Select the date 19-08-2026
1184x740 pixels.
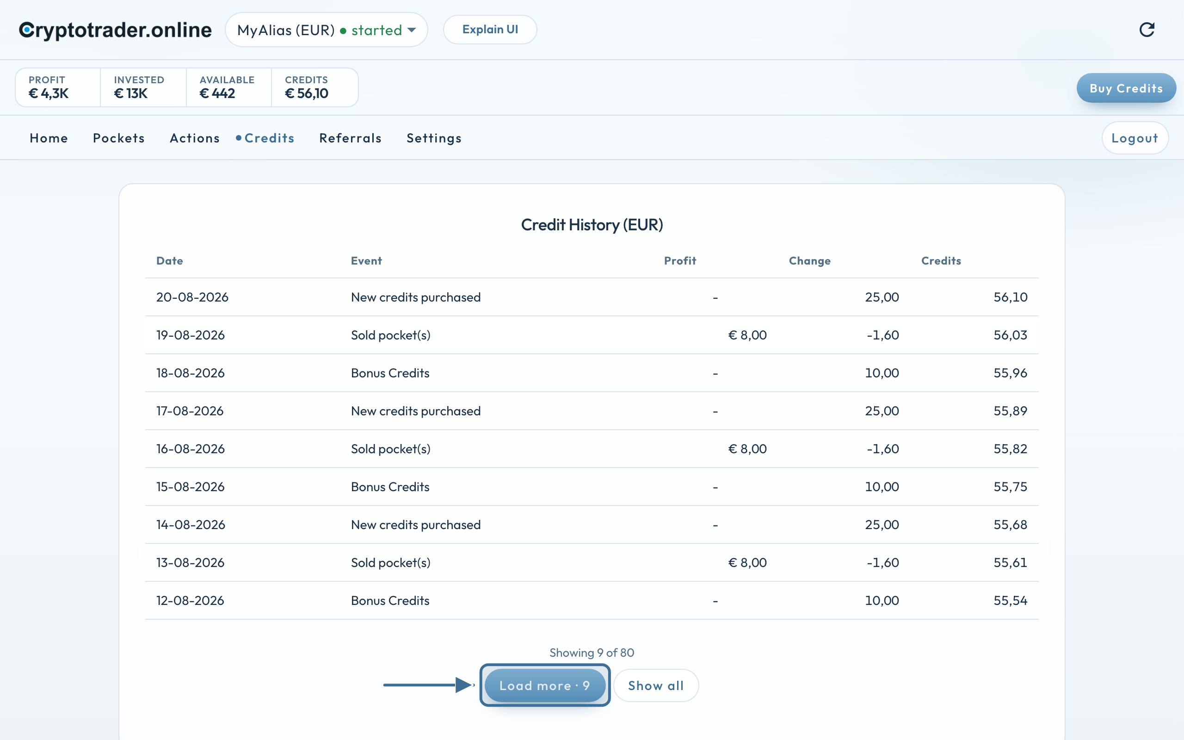pos(191,335)
